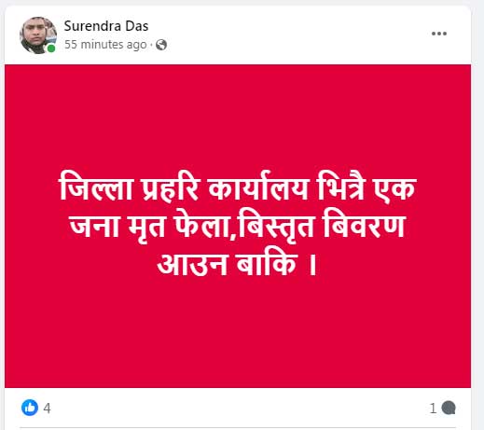484x430 pixels.
Task: Click the post line starting "जना मृत"
Action: (237, 227)
